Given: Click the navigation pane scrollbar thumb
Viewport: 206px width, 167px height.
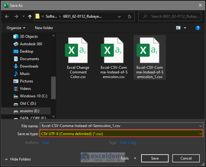Looking at the screenshot, I should tap(53, 88).
